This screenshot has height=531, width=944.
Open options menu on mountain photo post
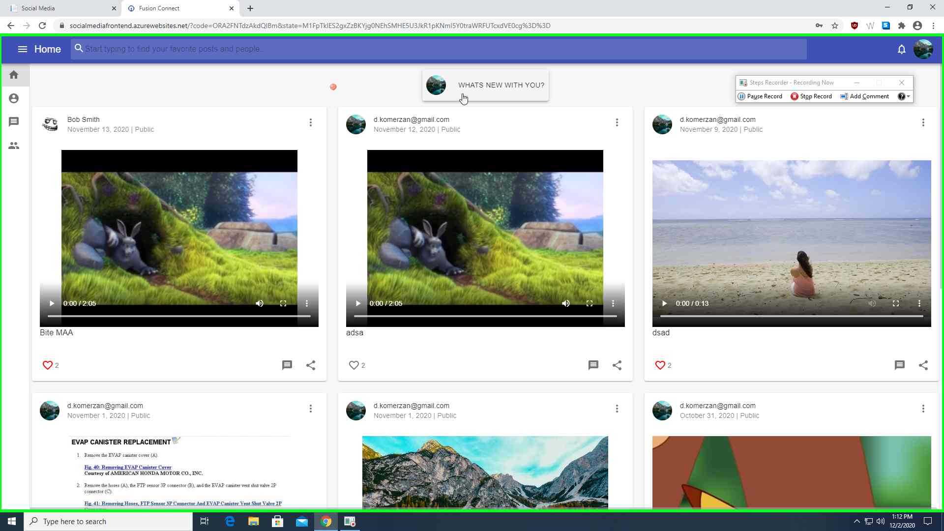pos(617,409)
